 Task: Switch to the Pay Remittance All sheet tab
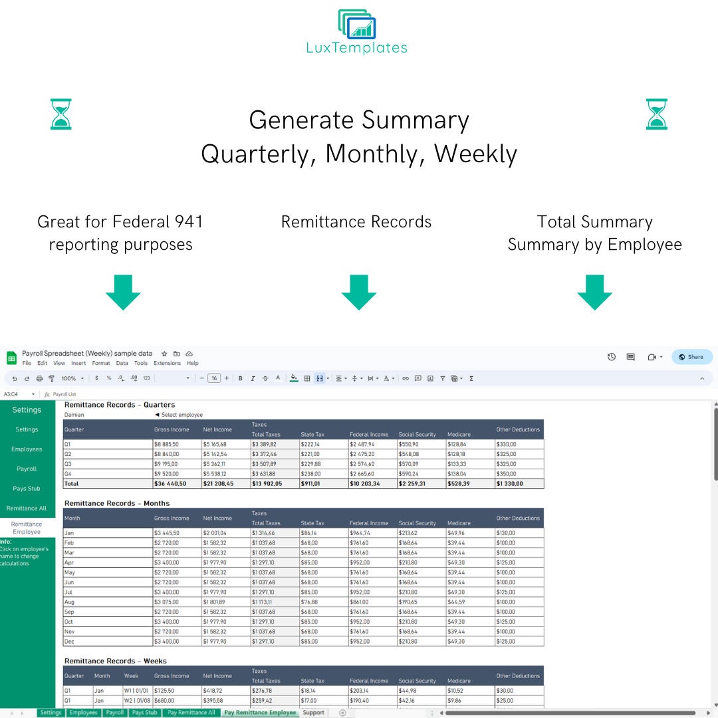(x=191, y=713)
